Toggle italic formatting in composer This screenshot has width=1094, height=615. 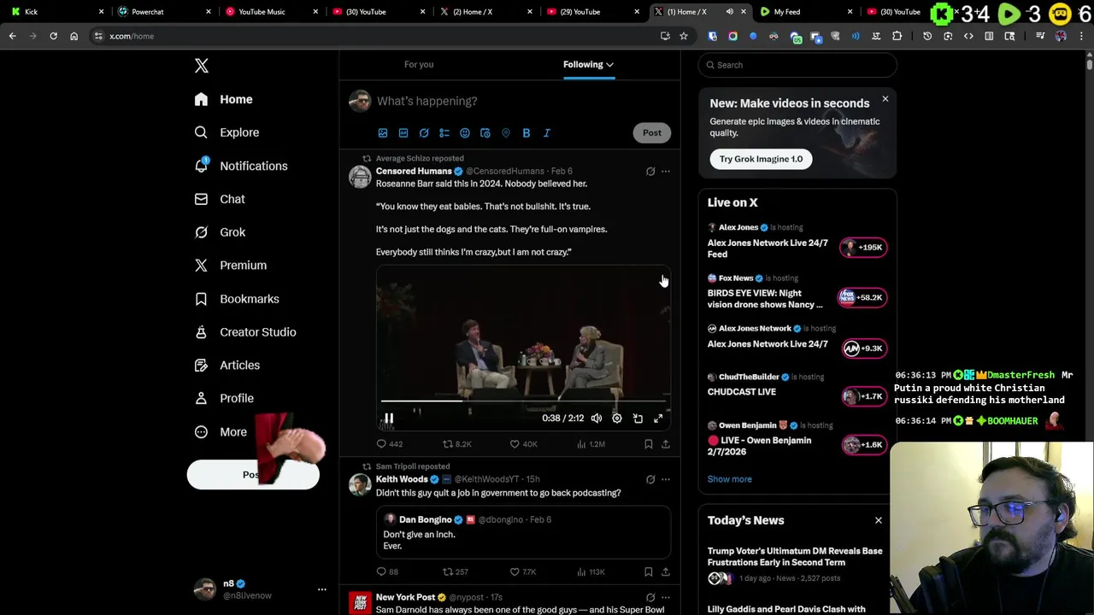point(547,133)
